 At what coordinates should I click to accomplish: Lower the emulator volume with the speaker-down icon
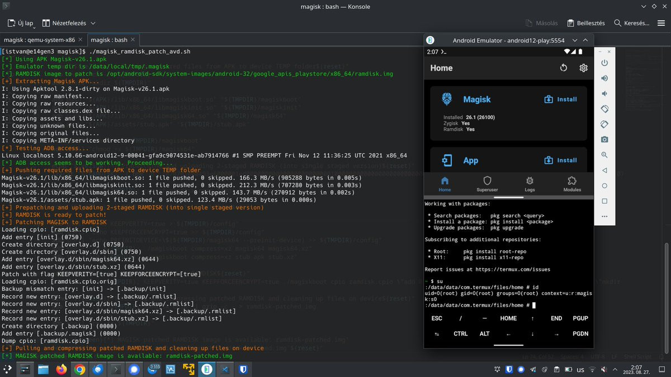(x=604, y=94)
